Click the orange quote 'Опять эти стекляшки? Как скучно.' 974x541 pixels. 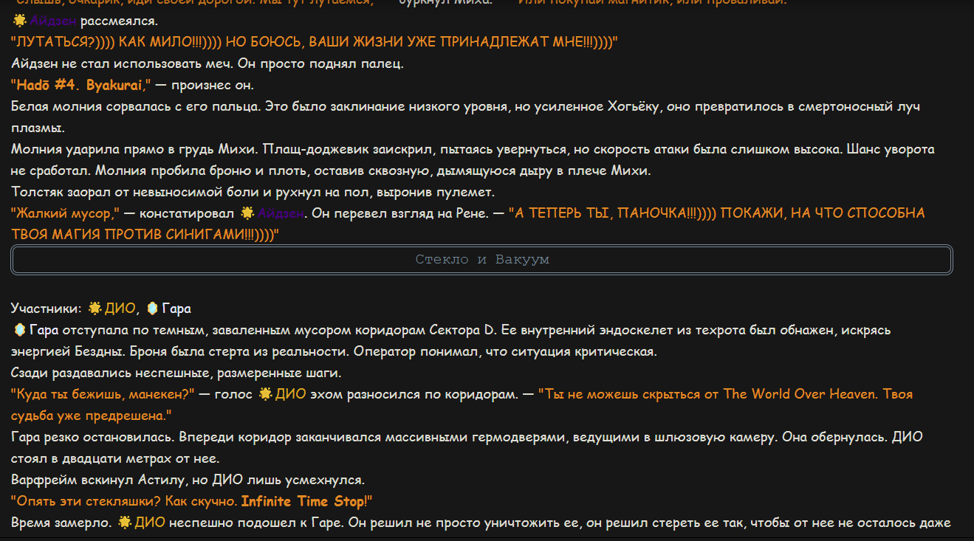pyautogui.click(x=124, y=501)
